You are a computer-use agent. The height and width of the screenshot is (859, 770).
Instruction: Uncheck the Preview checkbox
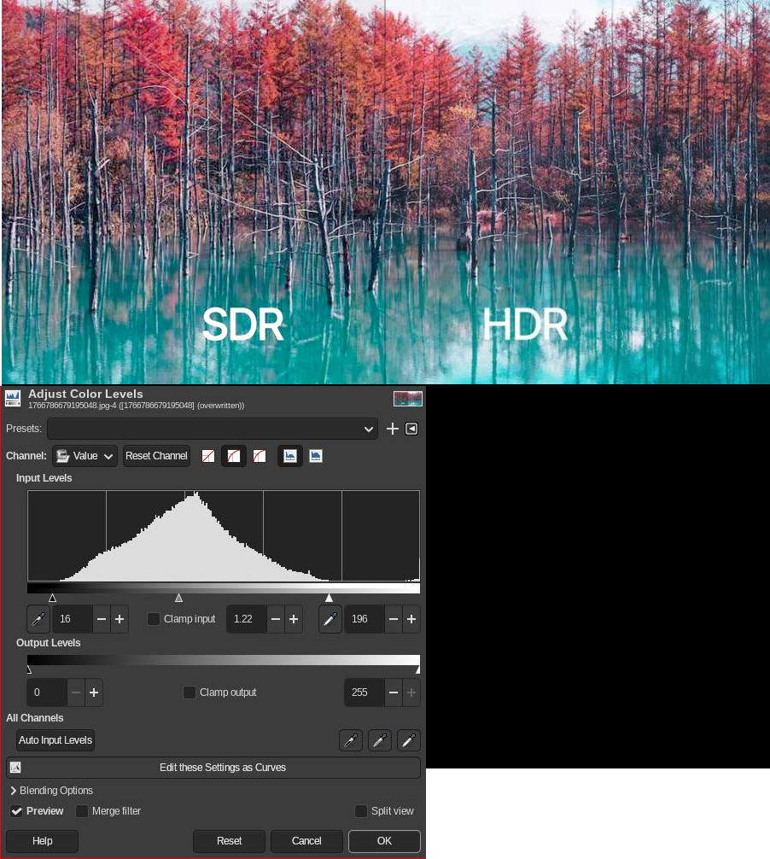(17, 811)
